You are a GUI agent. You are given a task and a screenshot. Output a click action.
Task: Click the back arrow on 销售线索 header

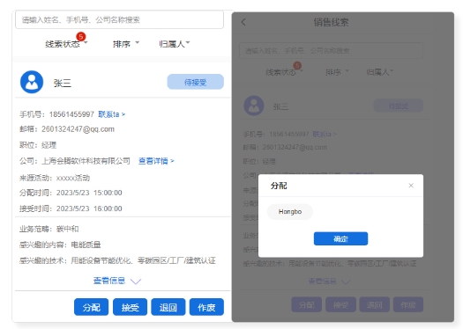tap(243, 22)
